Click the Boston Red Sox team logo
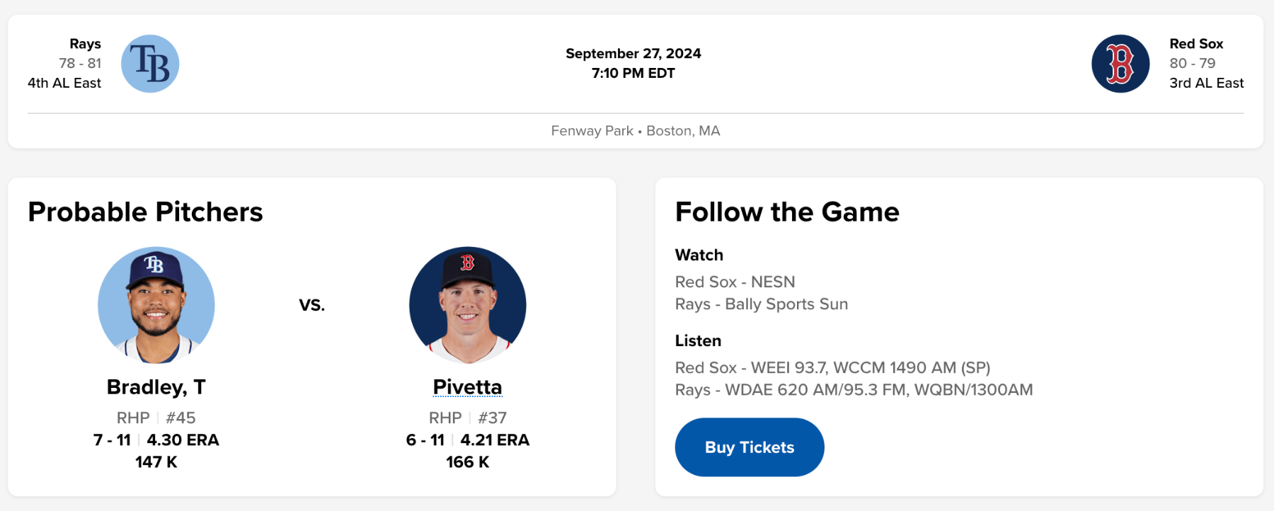Viewport: 1274px width, 511px height. click(x=1120, y=64)
